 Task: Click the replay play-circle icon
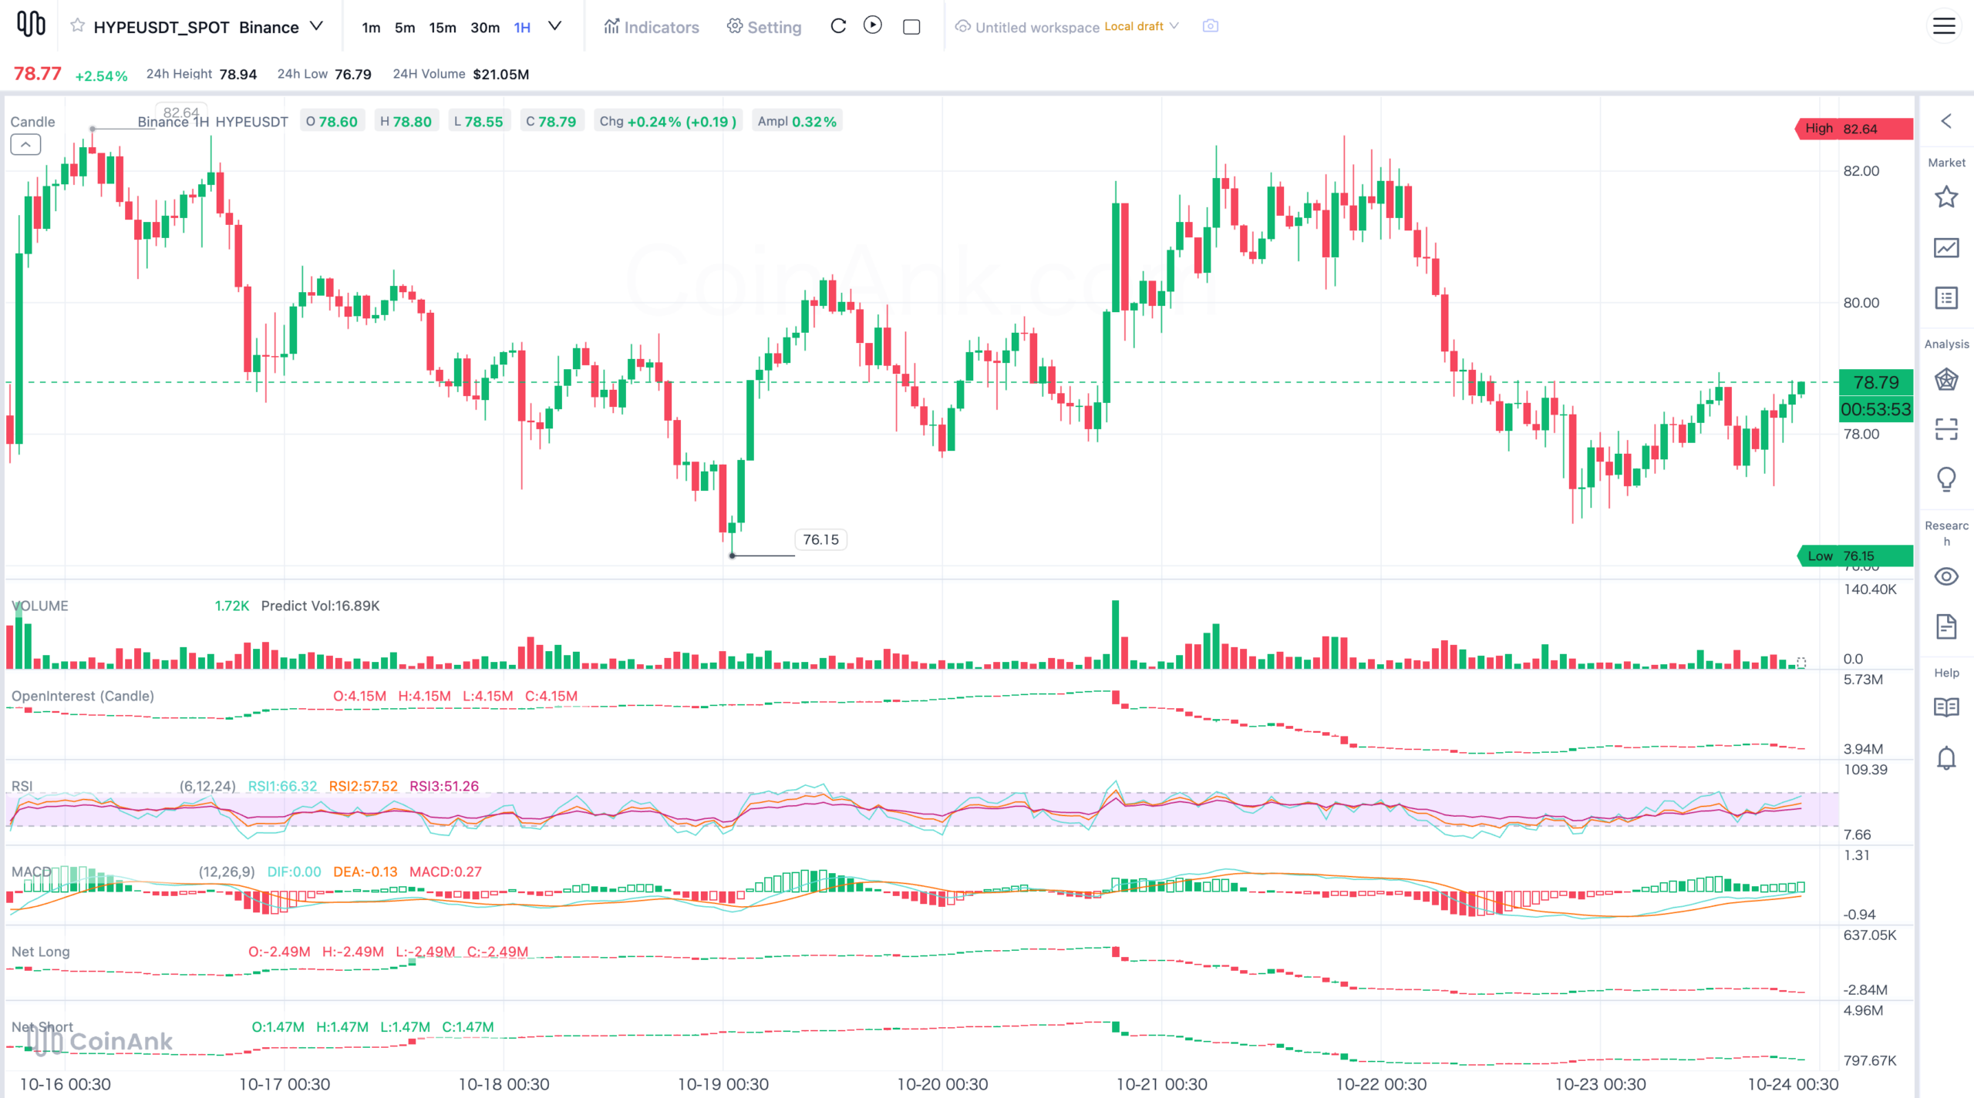point(873,25)
